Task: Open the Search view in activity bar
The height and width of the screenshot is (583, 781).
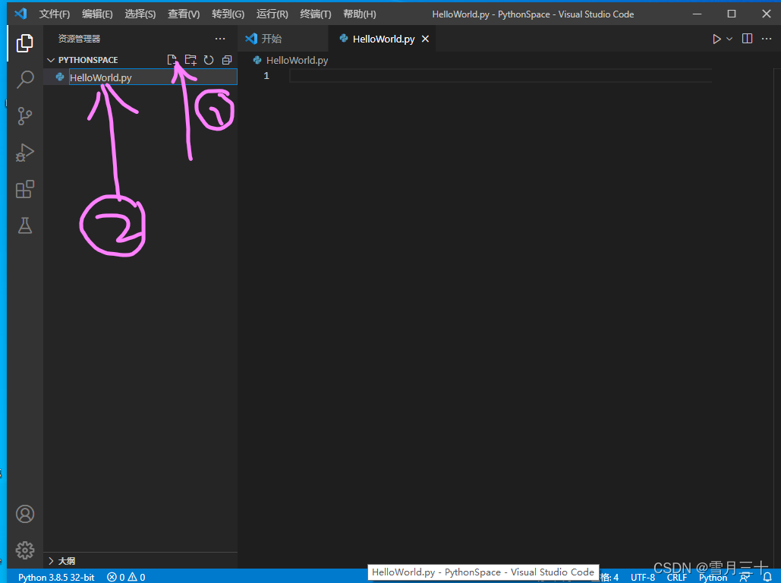Action: (x=25, y=79)
